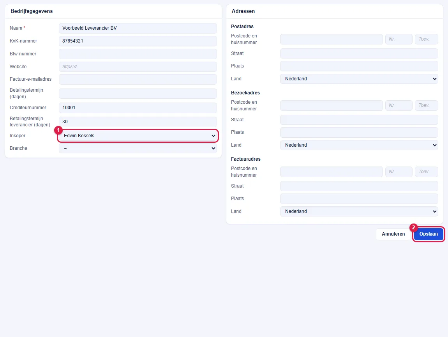The width and height of the screenshot is (448, 337).
Task: Select the Postadres Toev. field
Action: coord(426,39)
